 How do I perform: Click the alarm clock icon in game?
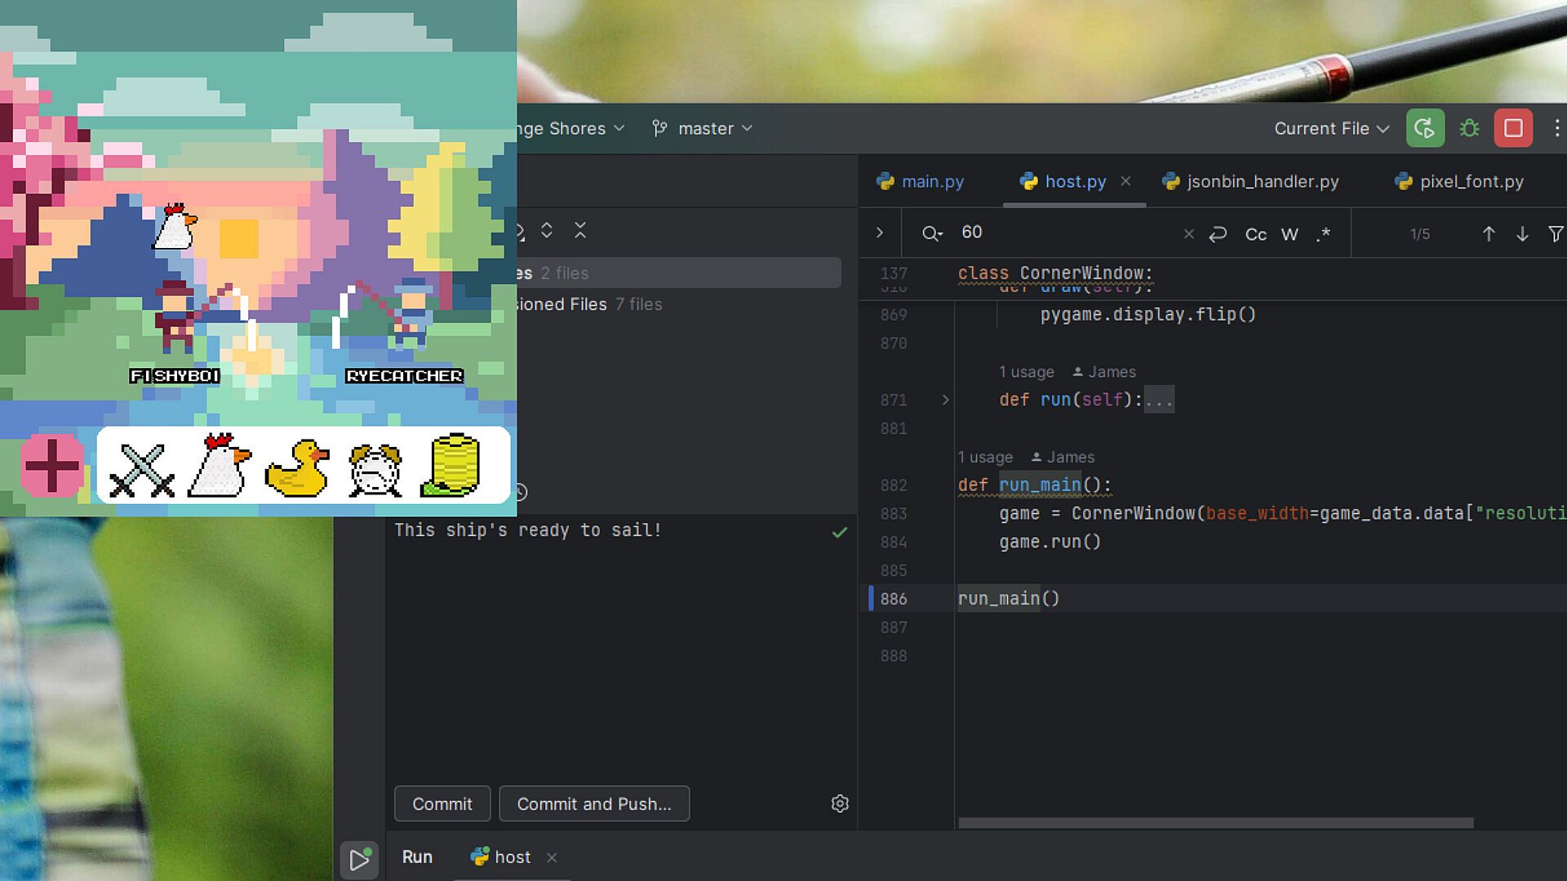coord(375,469)
